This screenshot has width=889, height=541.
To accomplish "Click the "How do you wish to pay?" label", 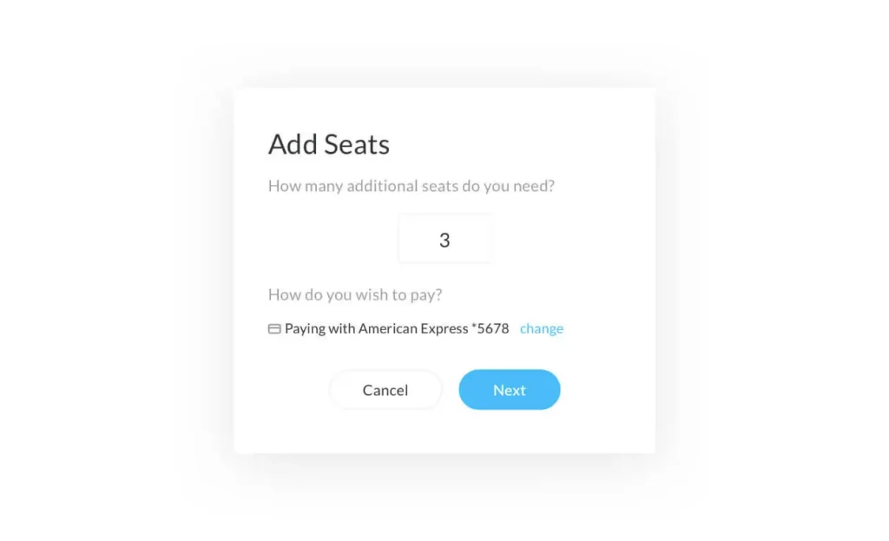I will (x=354, y=294).
